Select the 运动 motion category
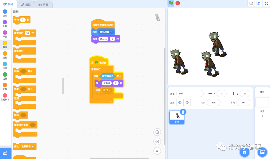Viewport: 270px width, 159px height. 5,13
